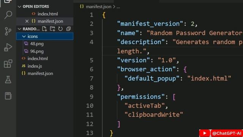
Task: Open the Run and Debug view
Action: tap(8, 47)
